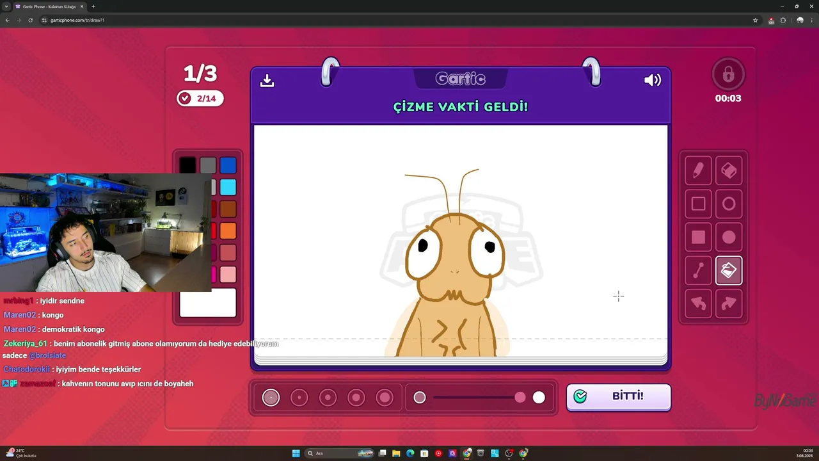Pick the black color swatch
819x461 pixels.
(x=188, y=165)
